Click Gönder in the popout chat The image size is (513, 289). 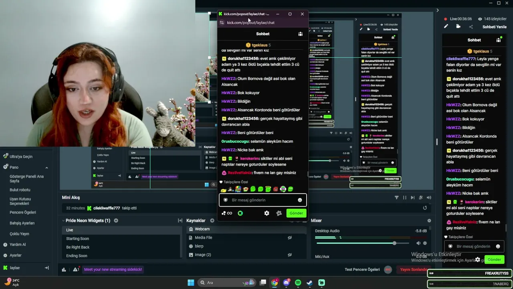click(296, 213)
